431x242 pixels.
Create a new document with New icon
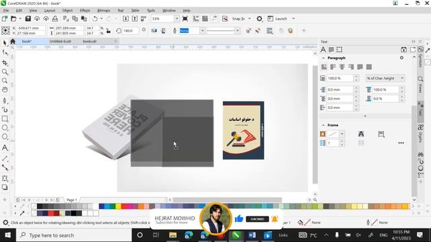click(x=5, y=19)
